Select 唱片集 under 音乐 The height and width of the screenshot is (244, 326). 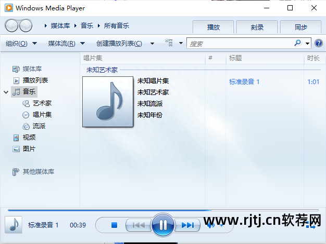[42, 114]
